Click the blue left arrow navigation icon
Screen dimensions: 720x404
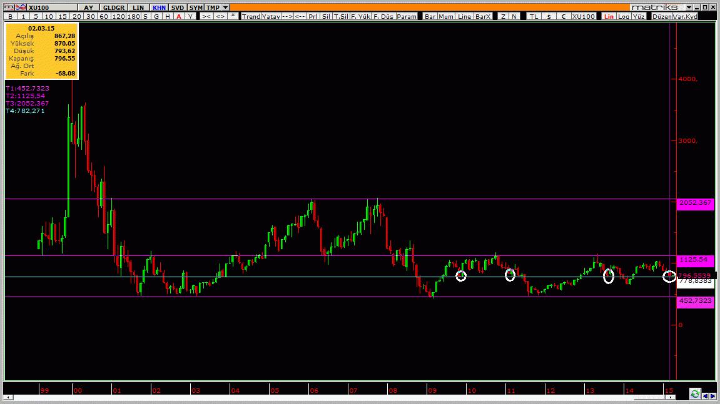pos(705,397)
